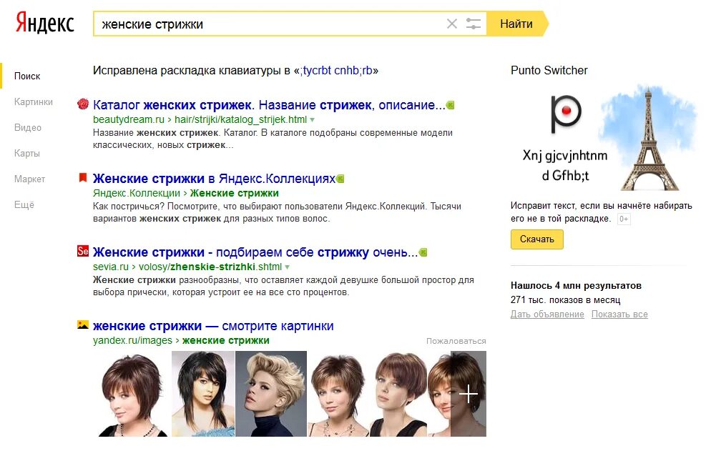Open second thumbnail with black shaggy haircut
716x451 pixels.
coord(203,394)
